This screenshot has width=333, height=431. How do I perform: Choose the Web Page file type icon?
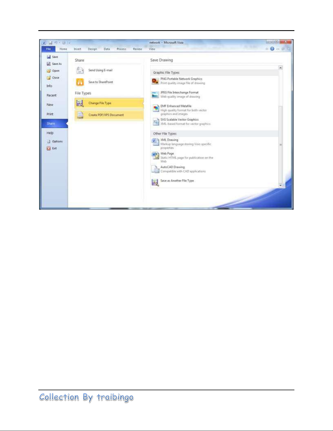tap(155, 156)
